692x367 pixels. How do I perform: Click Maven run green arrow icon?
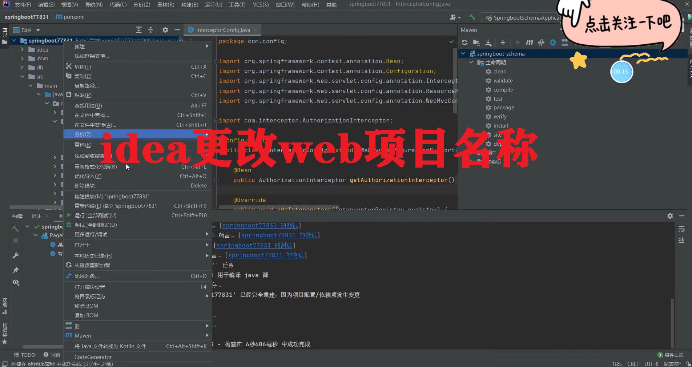518,43
